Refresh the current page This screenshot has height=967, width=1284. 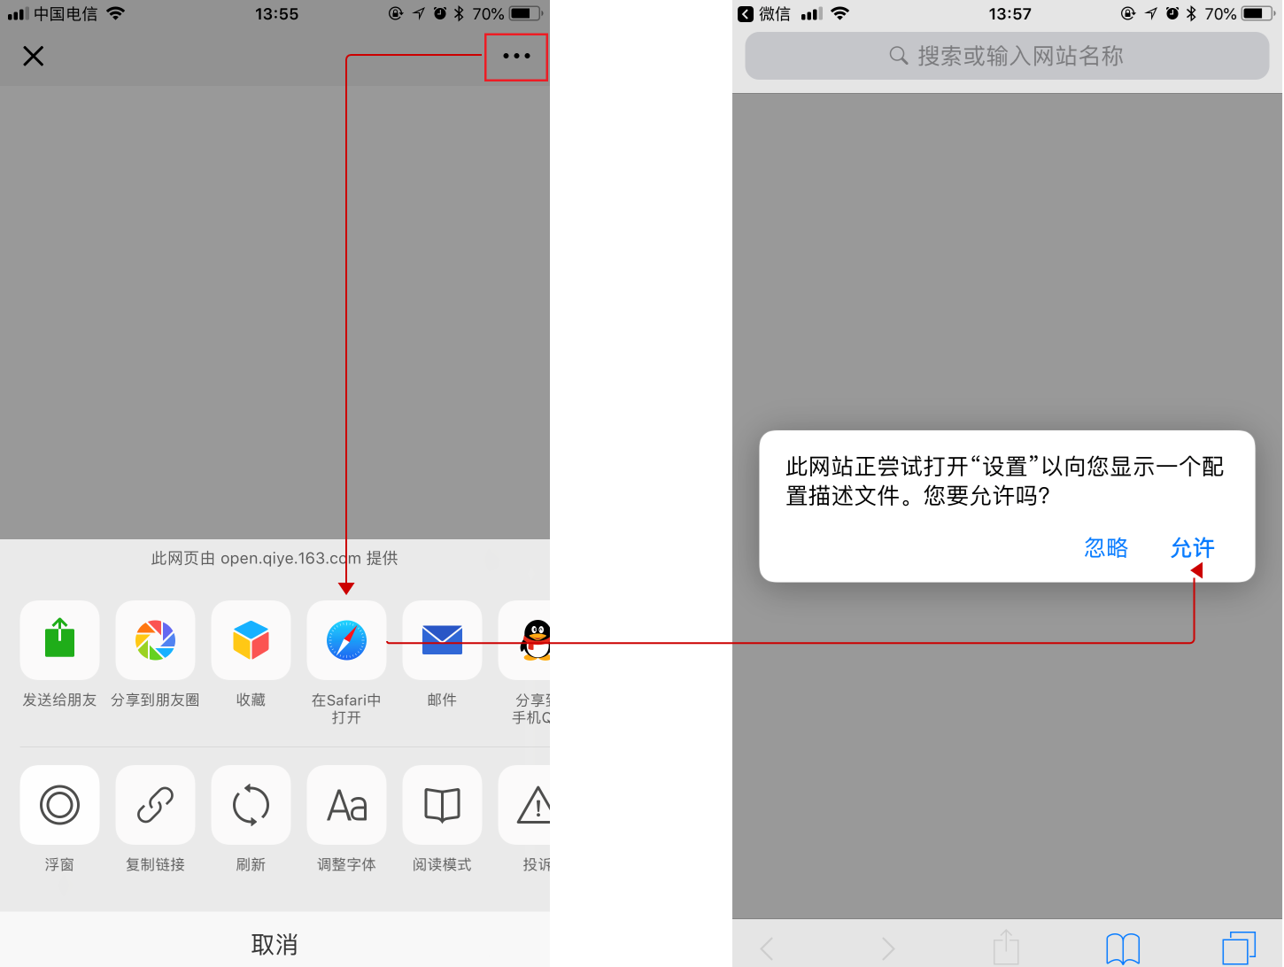point(251,805)
